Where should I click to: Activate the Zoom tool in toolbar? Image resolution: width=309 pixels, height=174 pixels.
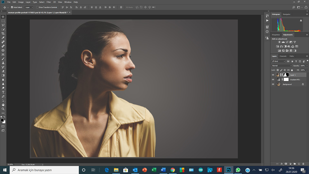[x=3, y=109]
